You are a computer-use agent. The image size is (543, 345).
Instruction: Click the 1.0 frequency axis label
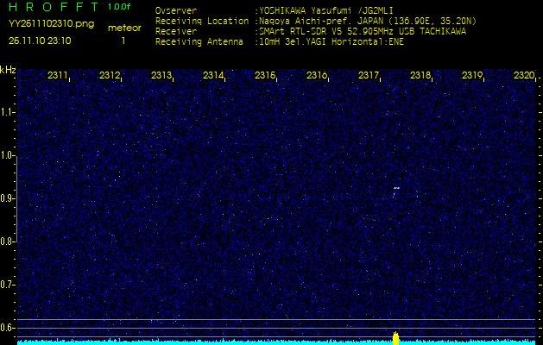pos(8,155)
